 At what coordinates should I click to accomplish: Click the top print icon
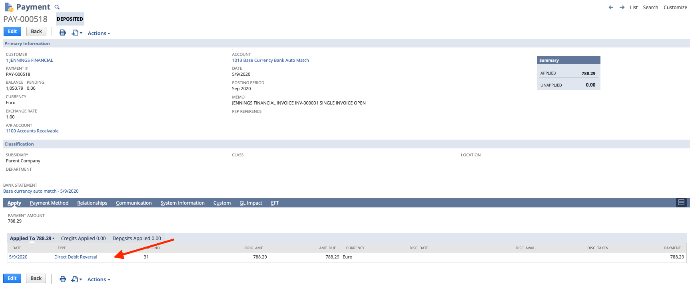[63, 33]
